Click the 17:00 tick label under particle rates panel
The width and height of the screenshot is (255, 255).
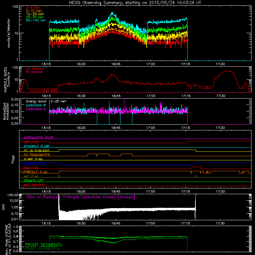(x=151, y=96)
